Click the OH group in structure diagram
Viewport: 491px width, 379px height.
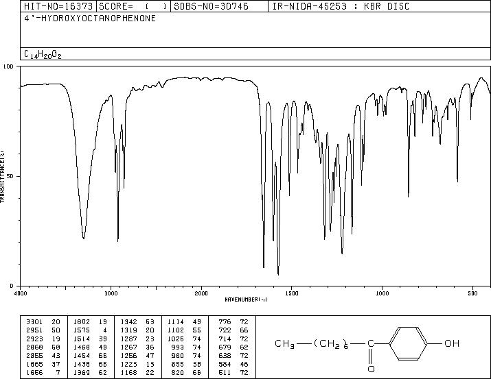coord(452,343)
